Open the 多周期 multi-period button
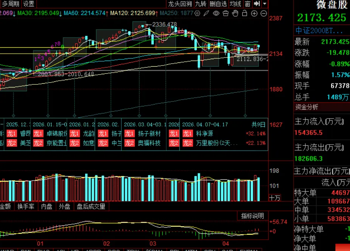The height and width of the screenshot is (251, 350). [x=11, y=3]
